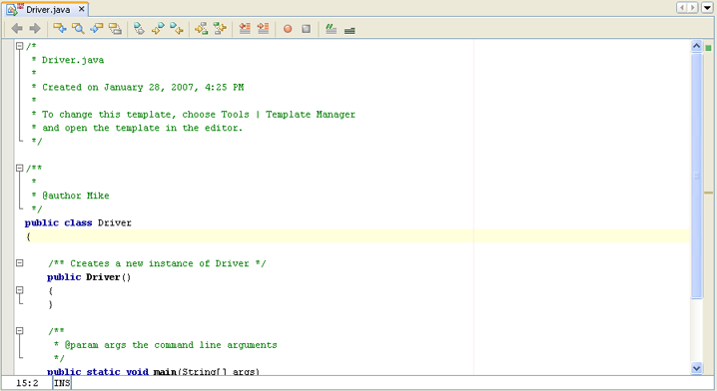Stop macro recording with the gray square
This screenshot has height=391, width=717.
click(306, 29)
